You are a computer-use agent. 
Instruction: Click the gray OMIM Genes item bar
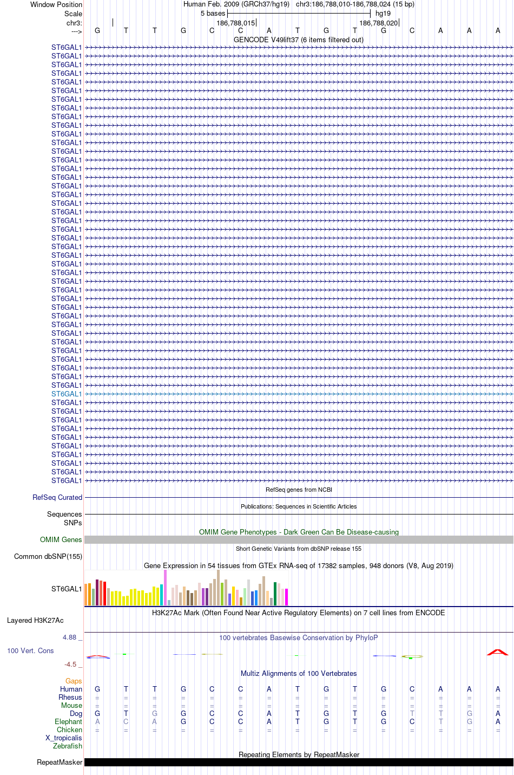click(299, 540)
